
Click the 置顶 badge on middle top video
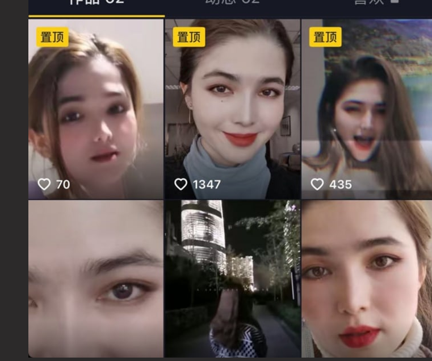point(190,37)
